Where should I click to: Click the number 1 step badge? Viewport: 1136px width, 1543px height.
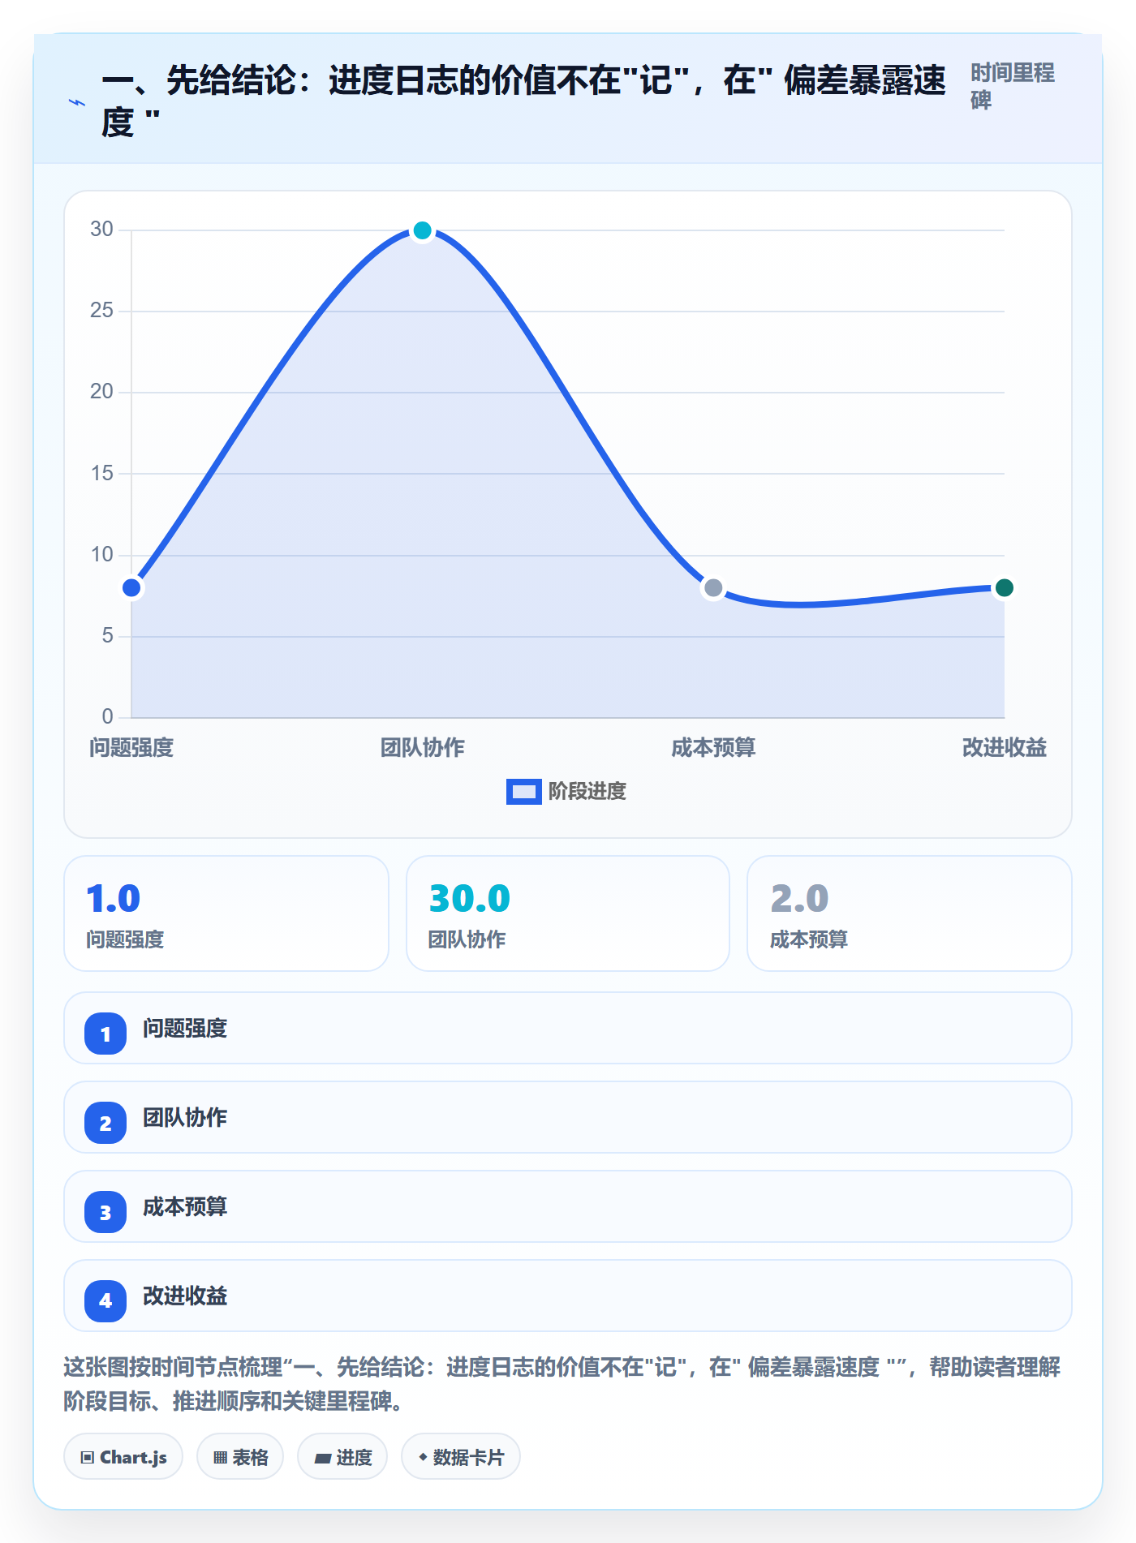(105, 1034)
